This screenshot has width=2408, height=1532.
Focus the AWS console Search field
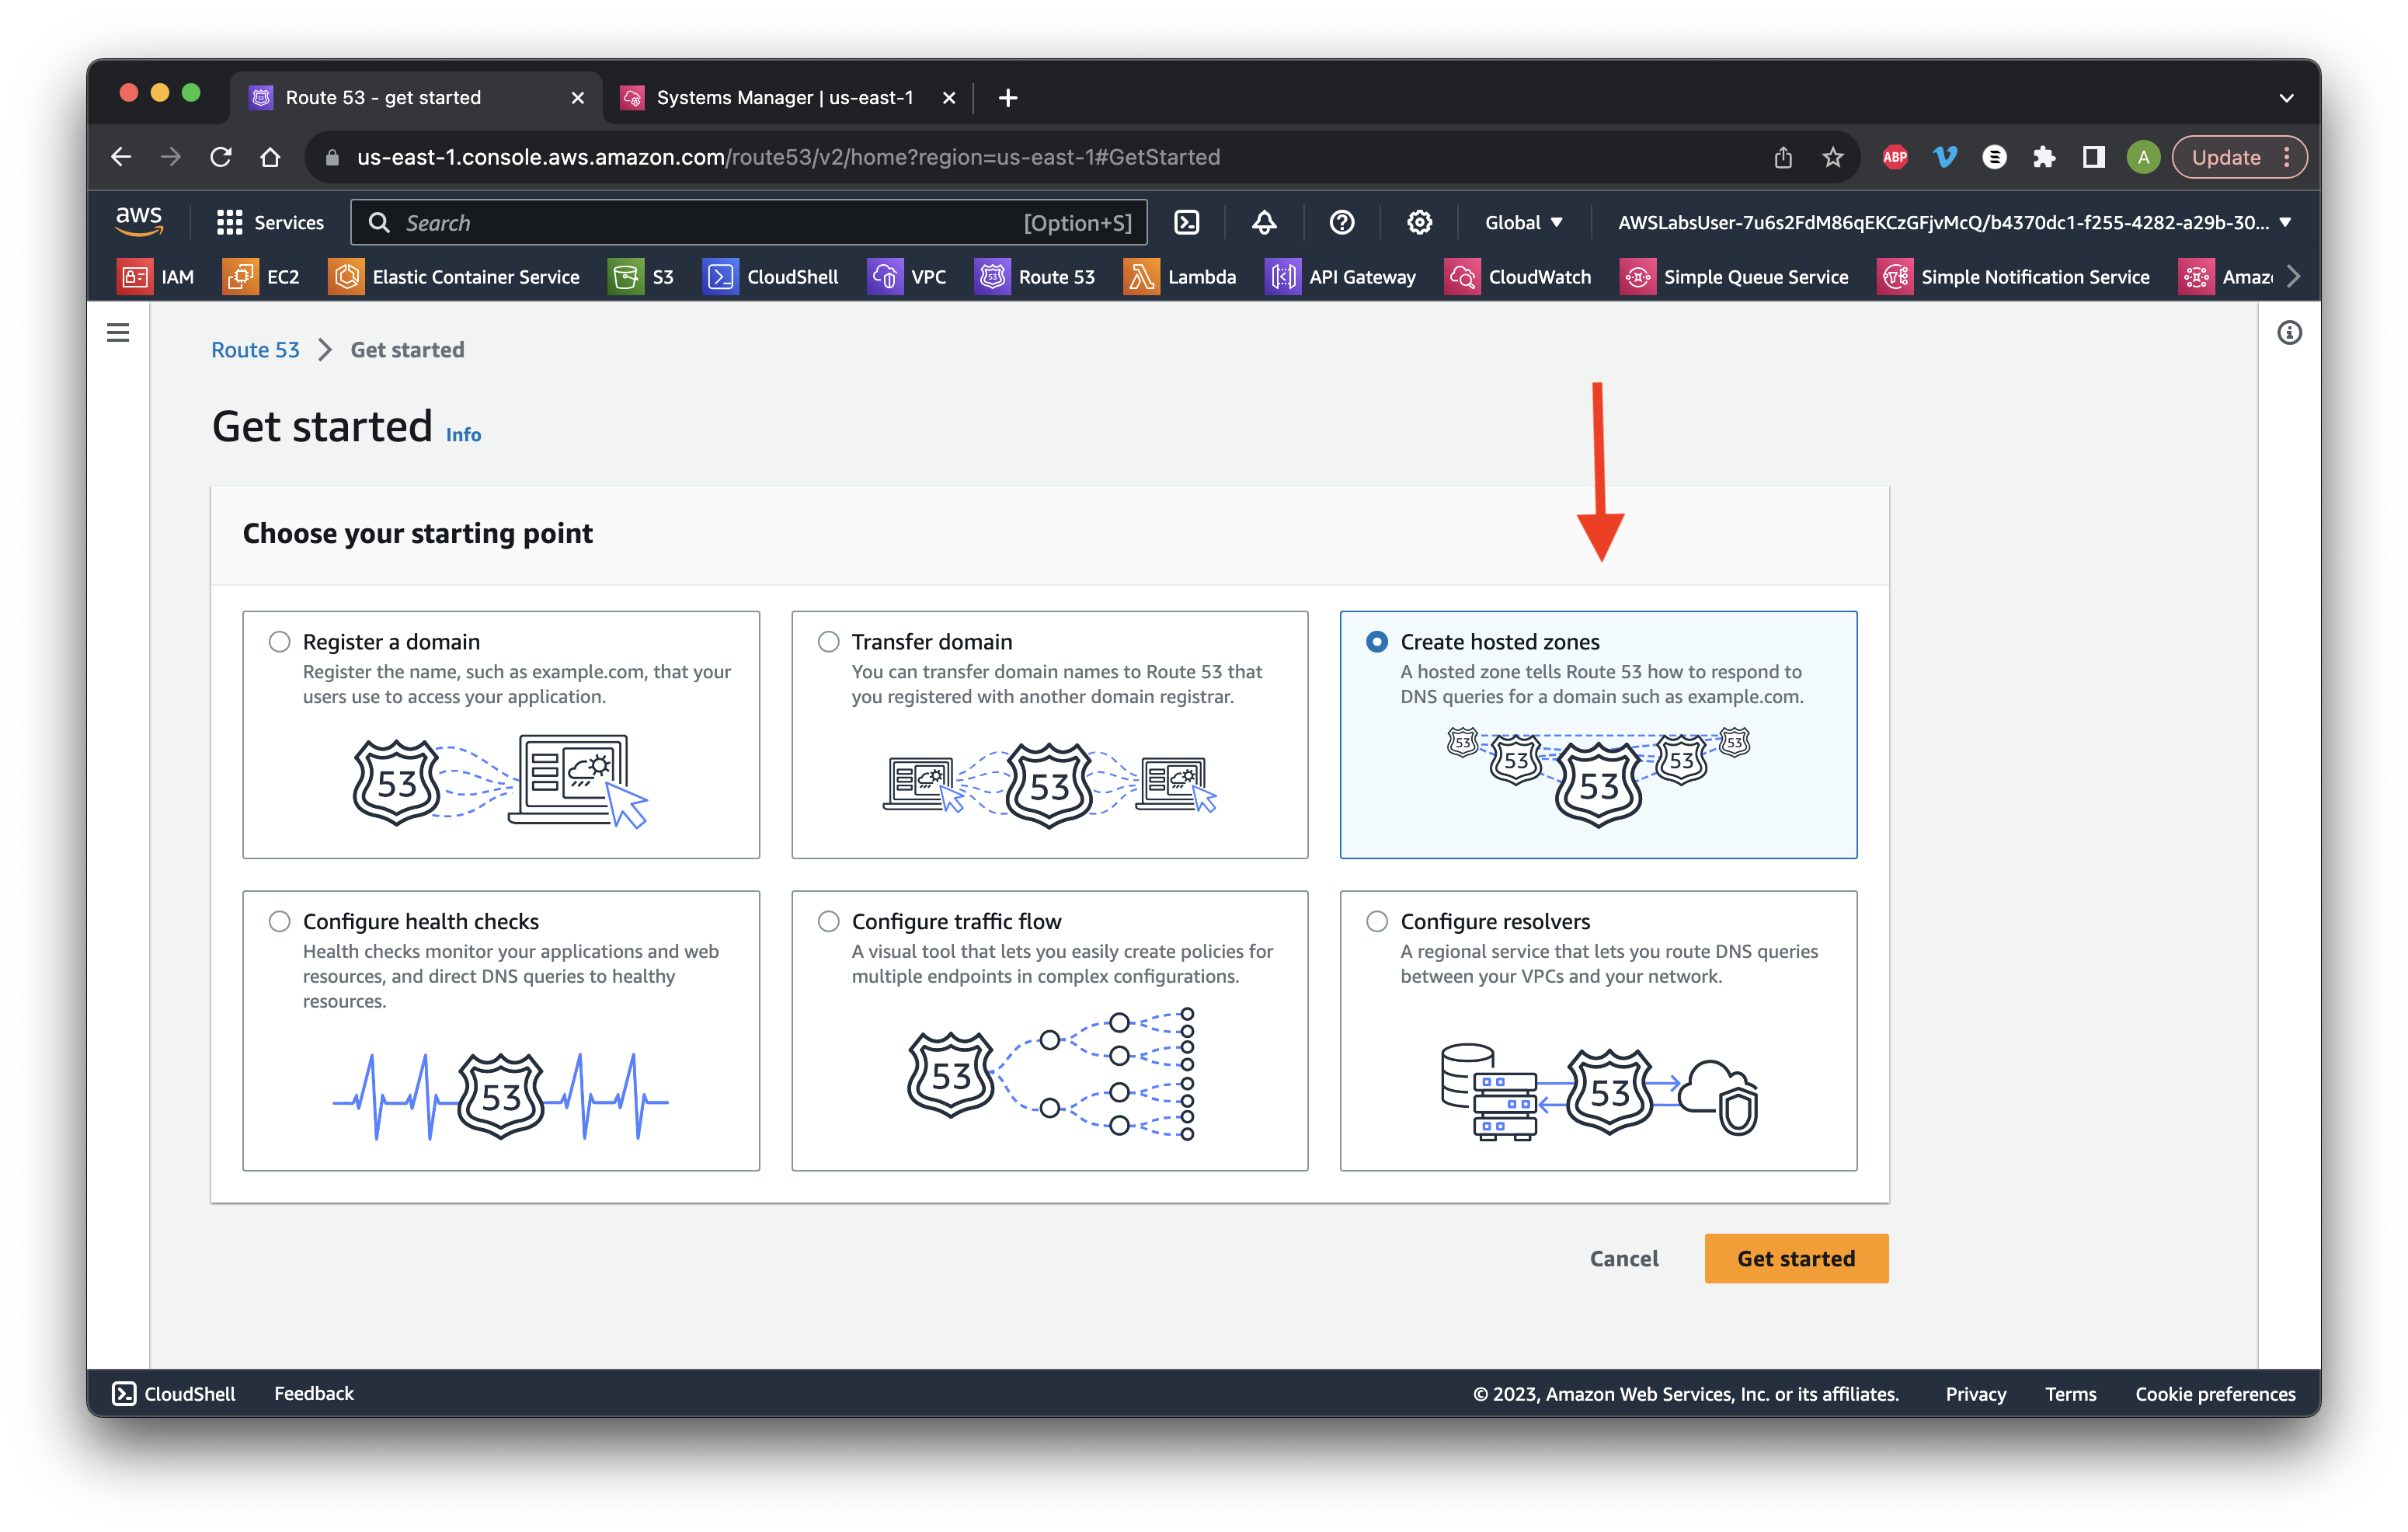pyautogui.click(x=748, y=222)
